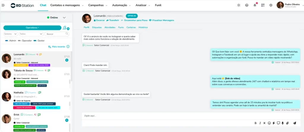The image size is (304, 132).
Task: Open the Setores filter dropdown
Action: (x=11, y=34)
